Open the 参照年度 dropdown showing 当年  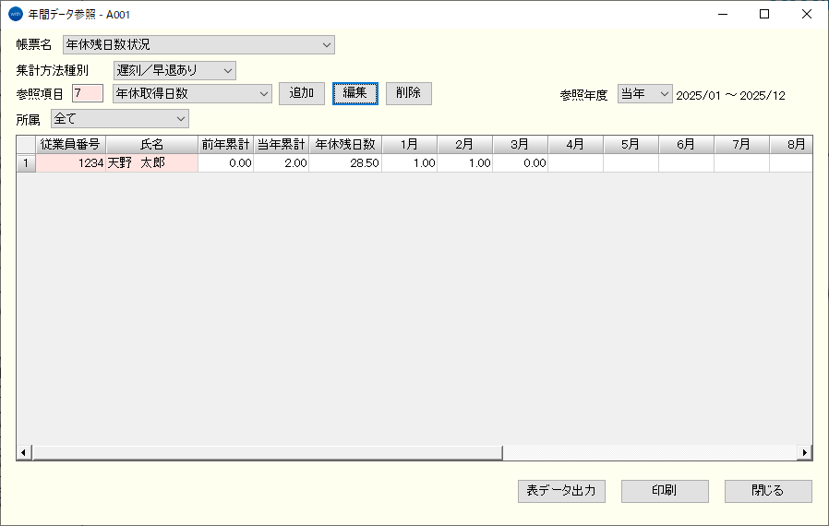[644, 94]
